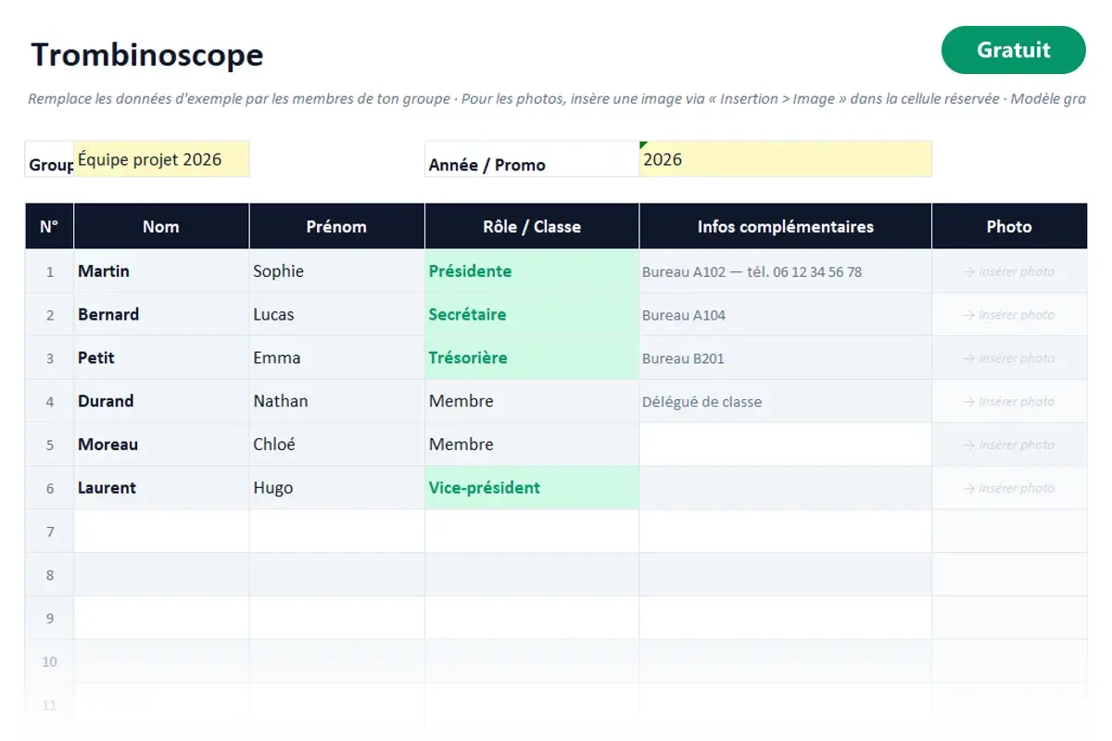Click the Infos complémentaires column header
The height and width of the screenshot is (741, 1112).
785,227
